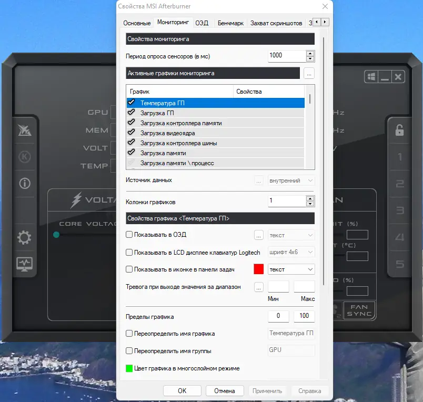Click graph limits minimum field 0
The image size is (423, 402).
coord(278,316)
